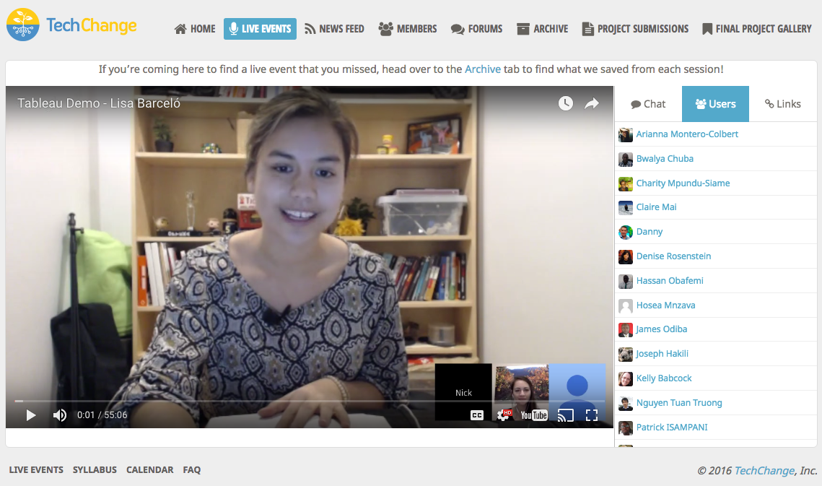Open Danny's profile link

coord(650,232)
